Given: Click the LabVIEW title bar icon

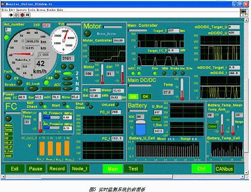Looking at the screenshot, I should coord(3,4).
